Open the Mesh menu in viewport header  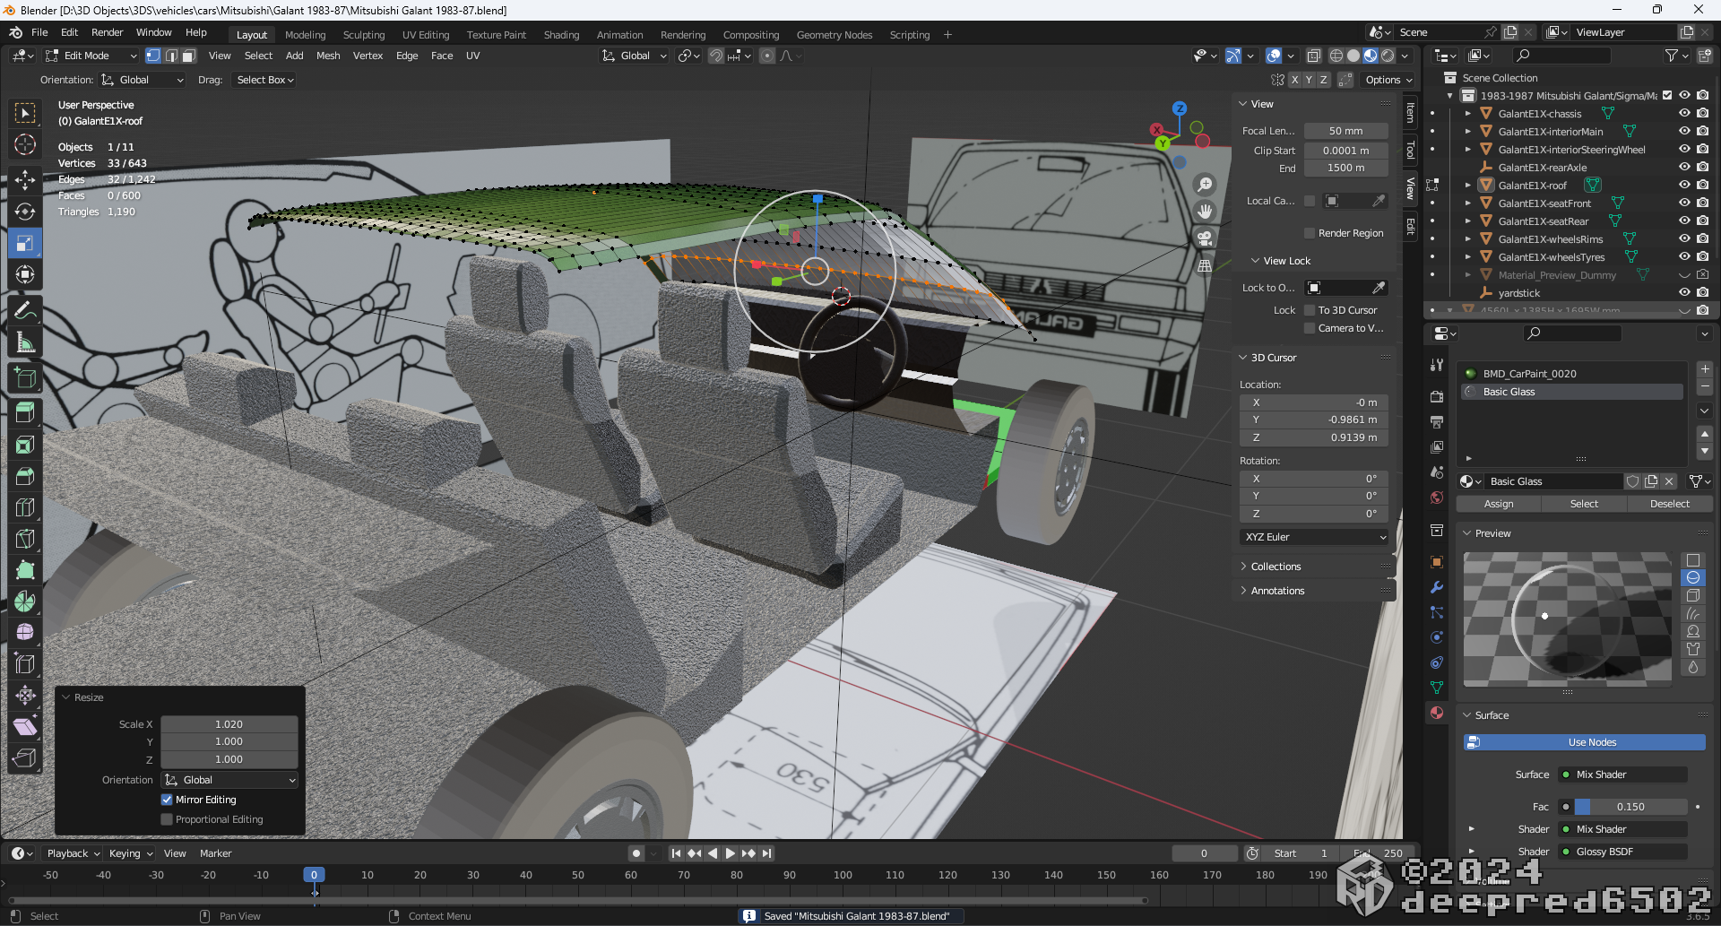pyautogui.click(x=328, y=56)
